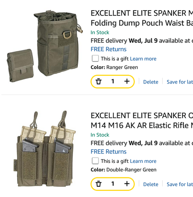Delete the Double-Ranger Green mag pouch item
Image resolution: width=193 pixels, height=197 pixels.
(151, 184)
